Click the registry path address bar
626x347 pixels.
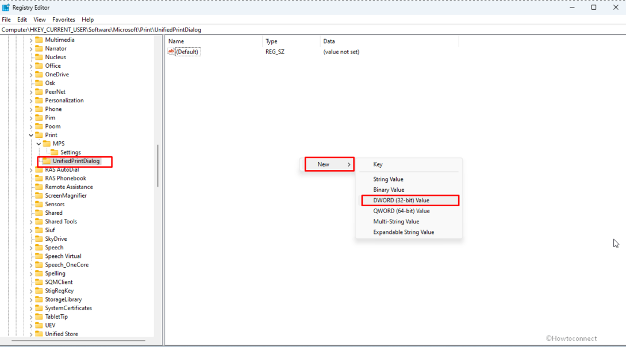click(172, 29)
